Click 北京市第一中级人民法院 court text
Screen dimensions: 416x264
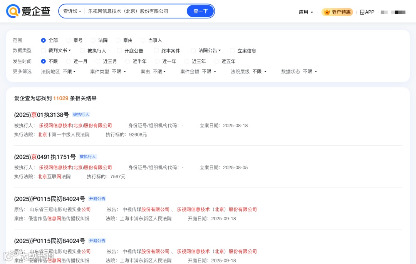[64, 134]
